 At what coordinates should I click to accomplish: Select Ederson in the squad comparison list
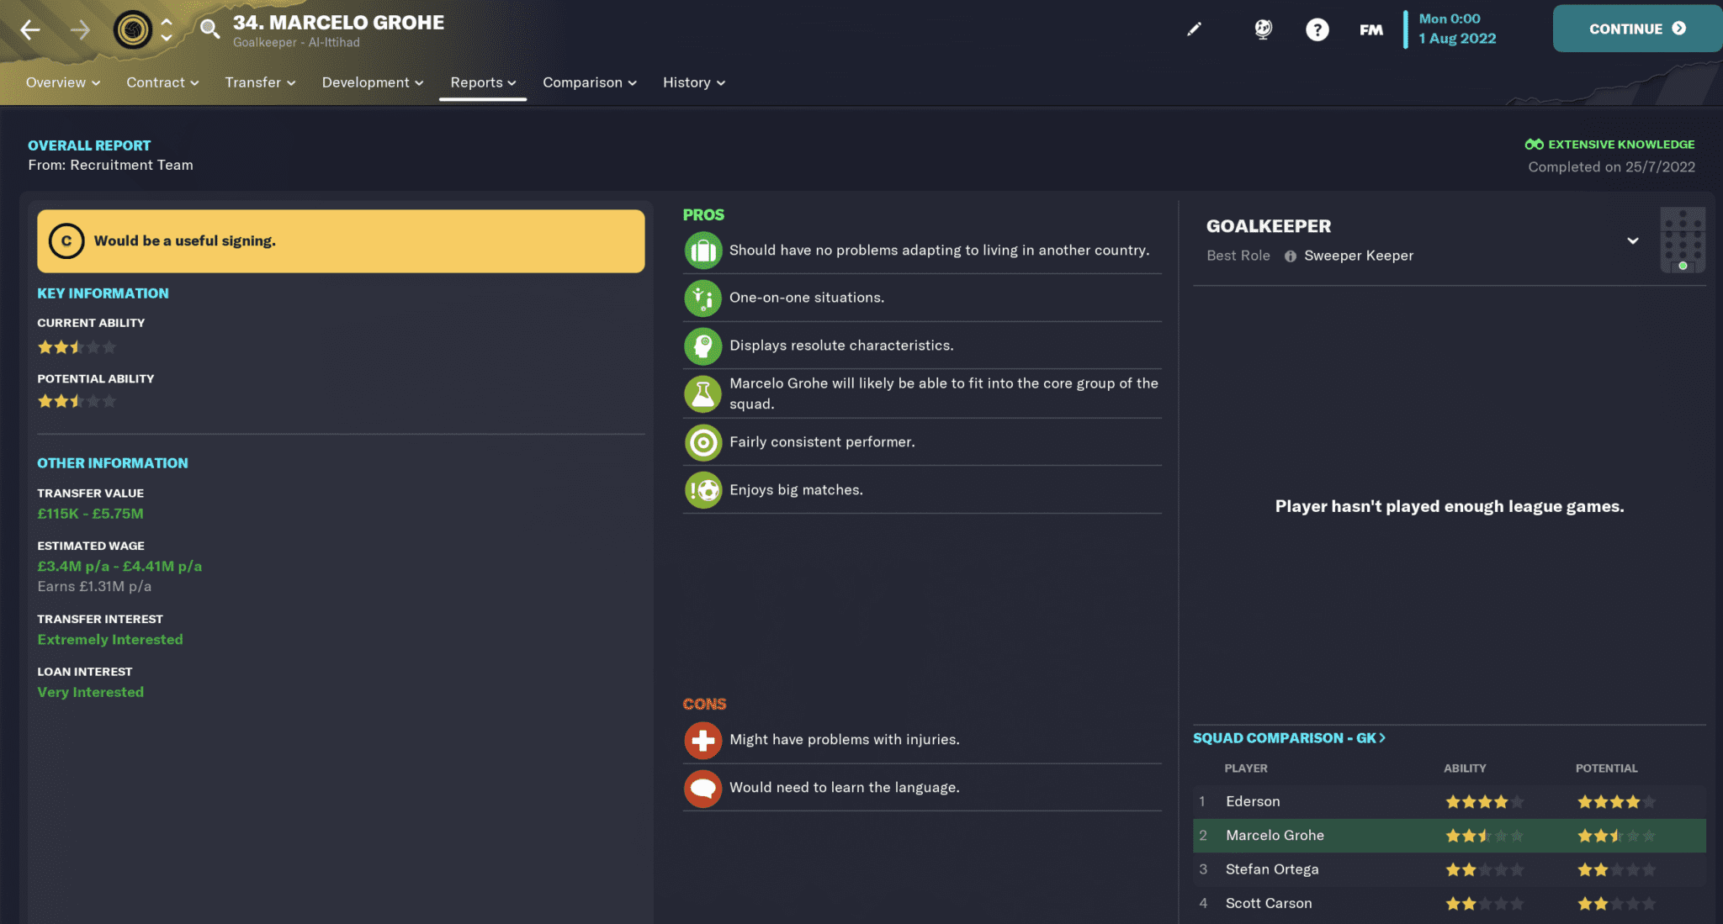1253,801
